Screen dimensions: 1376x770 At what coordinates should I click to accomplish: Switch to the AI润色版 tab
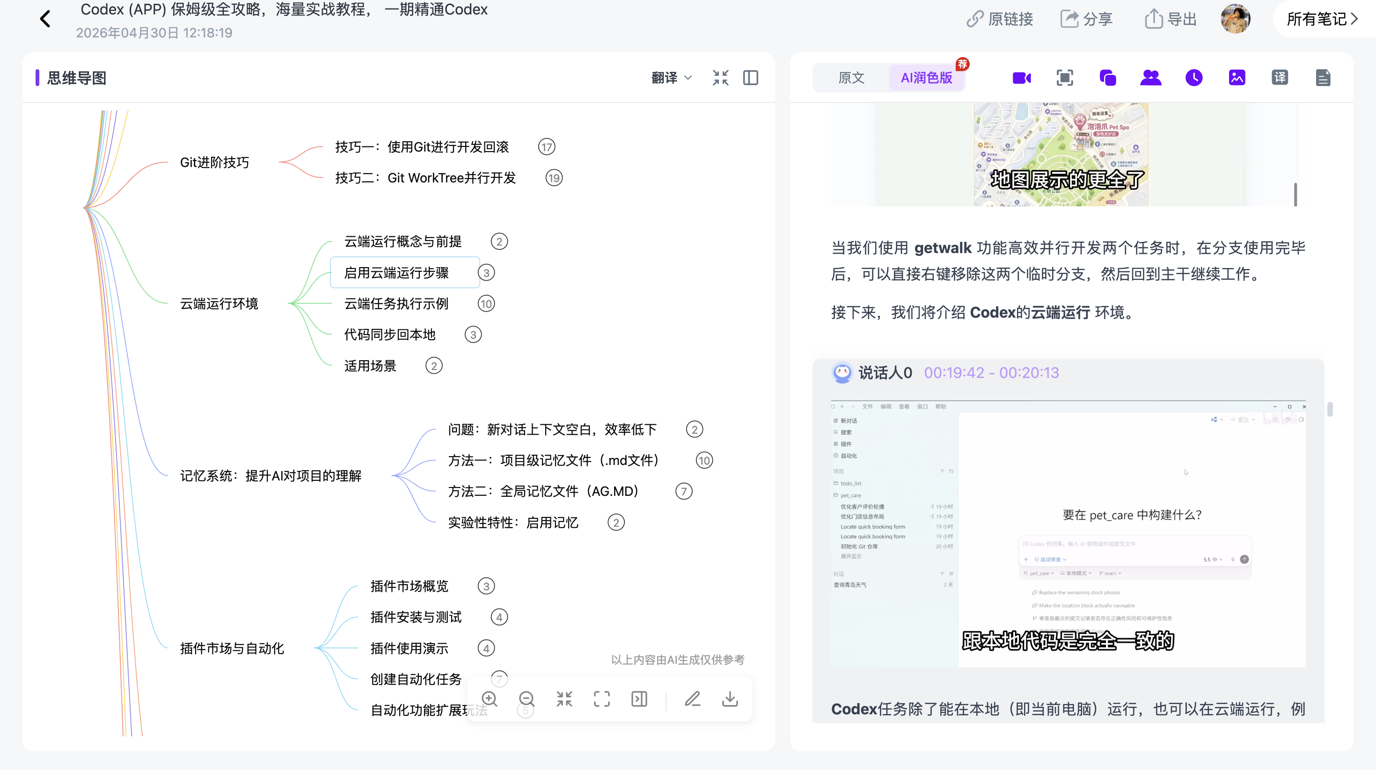pyautogui.click(x=927, y=78)
